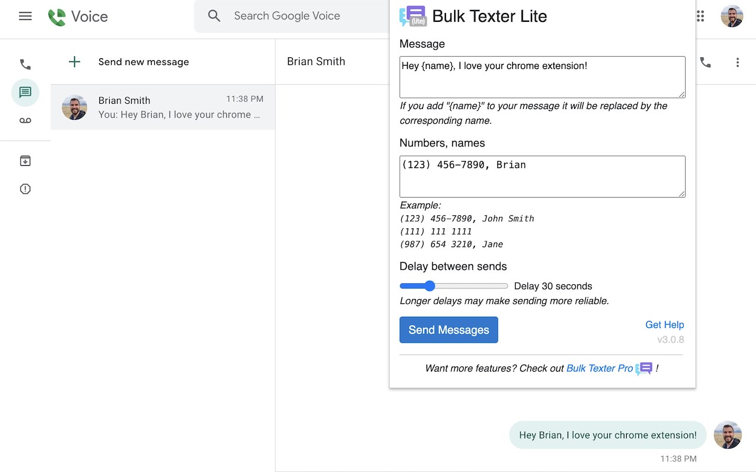
Task: Click the Delay 30 seconds label
Action: point(553,286)
